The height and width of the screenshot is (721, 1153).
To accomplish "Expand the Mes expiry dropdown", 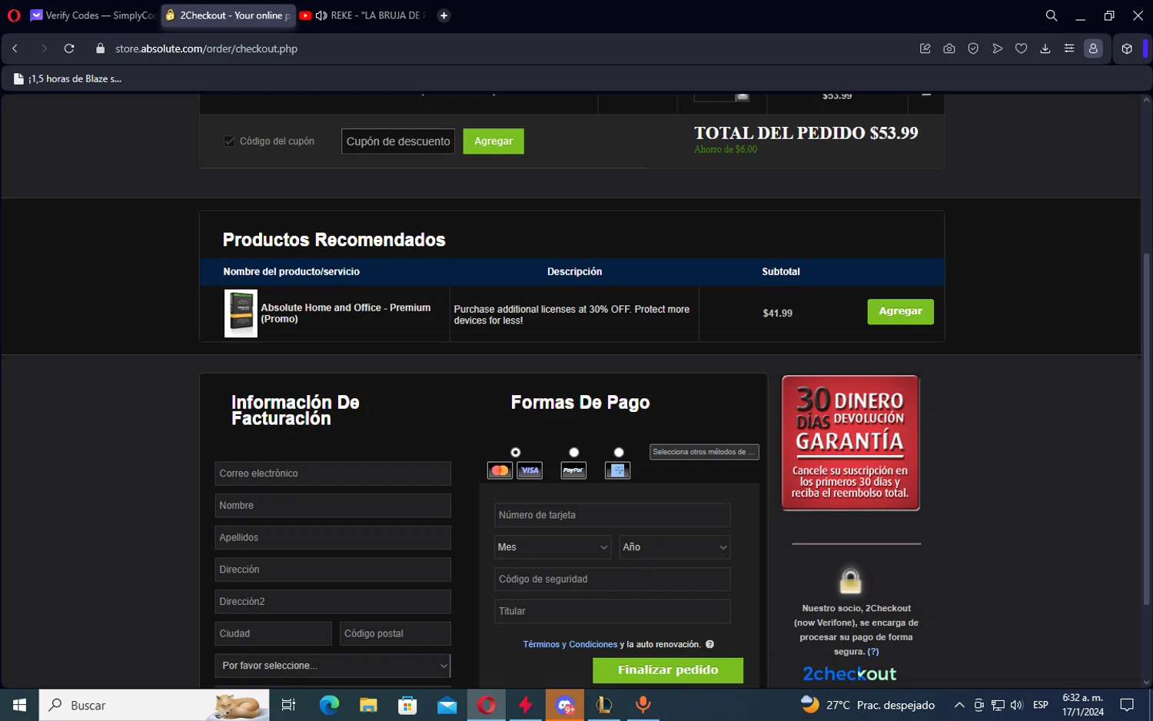I will tap(552, 547).
